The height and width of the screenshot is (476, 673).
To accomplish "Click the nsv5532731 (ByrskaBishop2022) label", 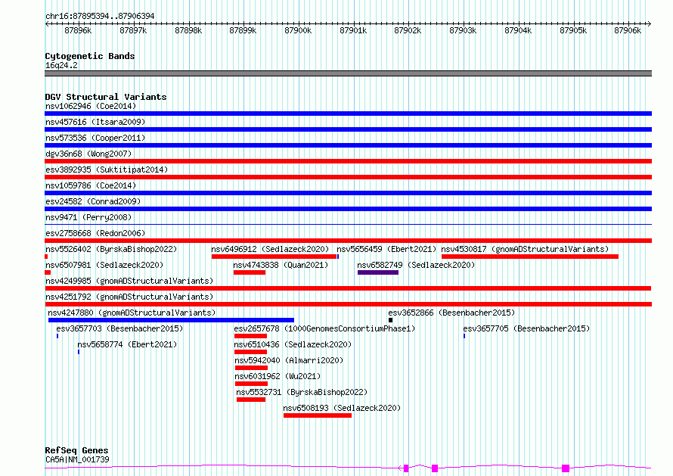I will 302,392.
